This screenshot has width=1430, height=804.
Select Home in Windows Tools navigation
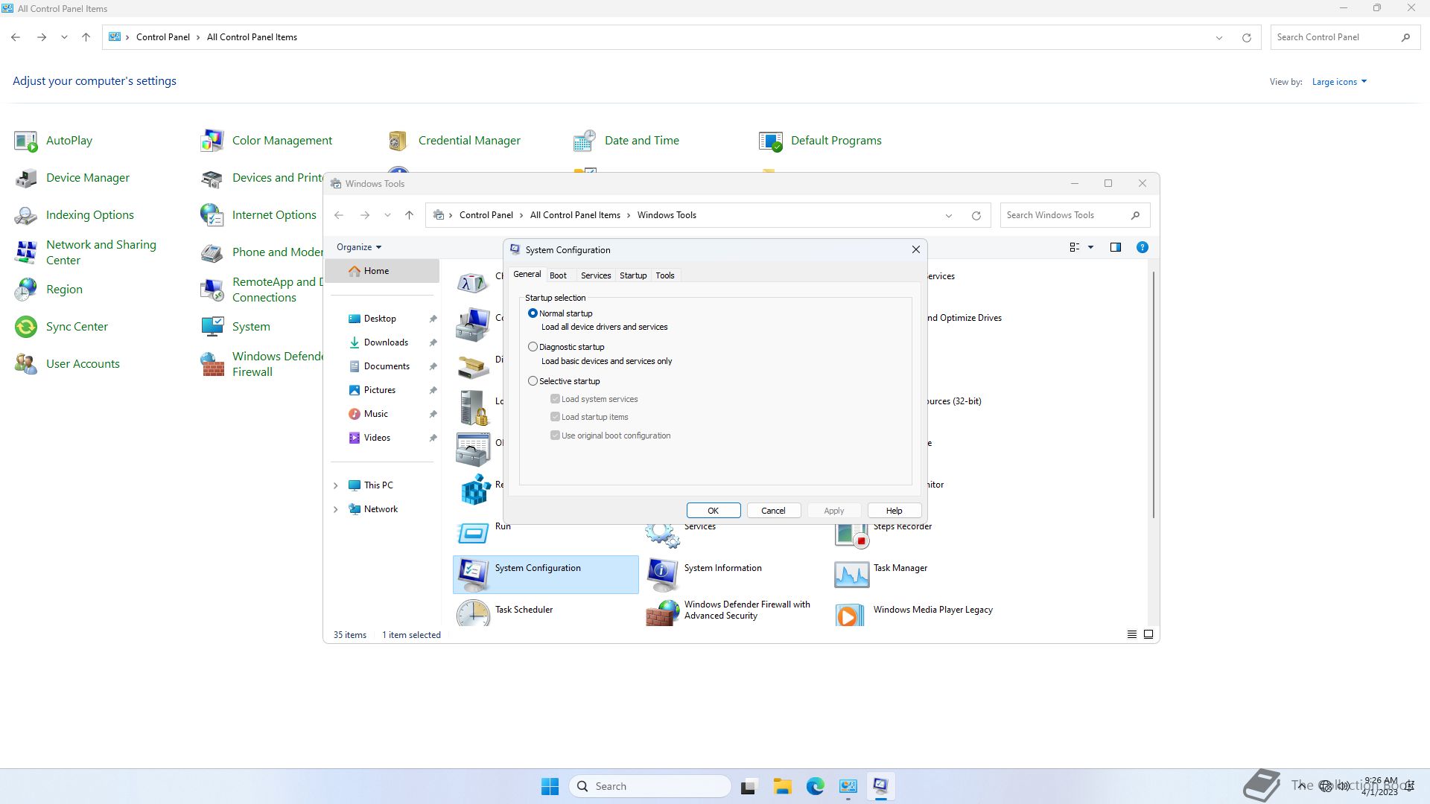pyautogui.click(x=383, y=271)
